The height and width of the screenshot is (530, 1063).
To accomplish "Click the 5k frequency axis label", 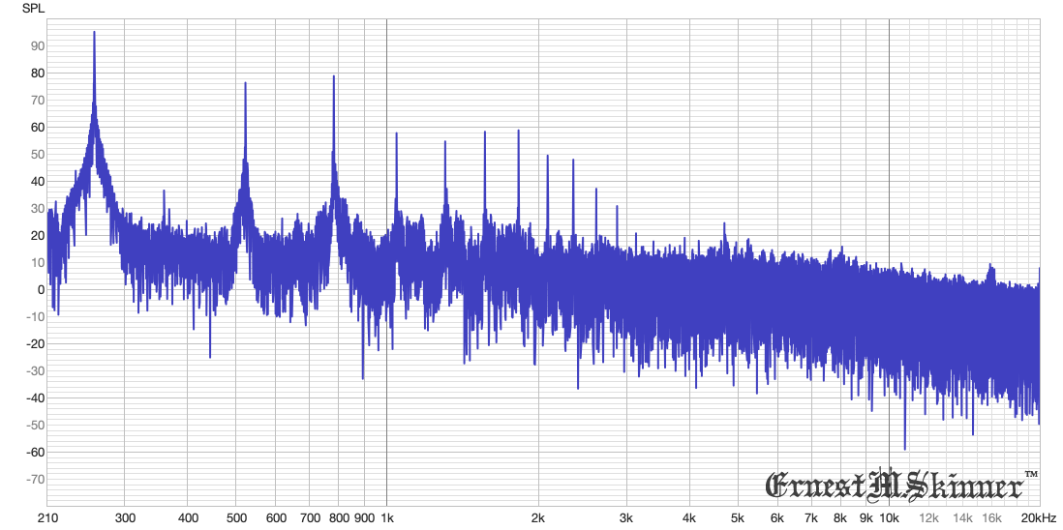I will (739, 517).
